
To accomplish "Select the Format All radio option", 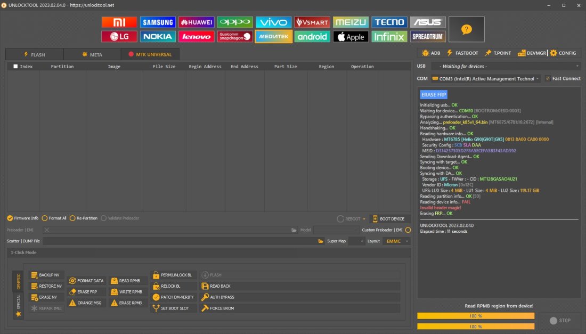I will coord(44,218).
